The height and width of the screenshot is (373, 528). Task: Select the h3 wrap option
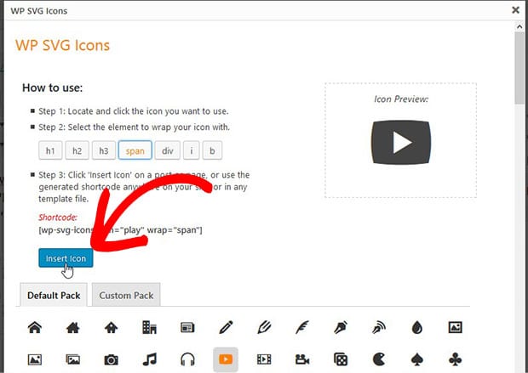coord(104,150)
